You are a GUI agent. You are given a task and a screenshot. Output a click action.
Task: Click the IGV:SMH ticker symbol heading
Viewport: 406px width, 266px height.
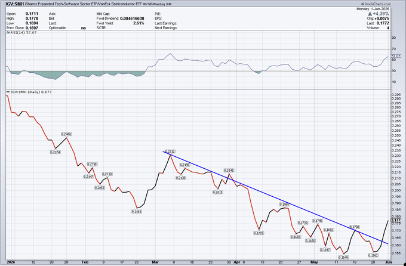(x=15, y=4)
